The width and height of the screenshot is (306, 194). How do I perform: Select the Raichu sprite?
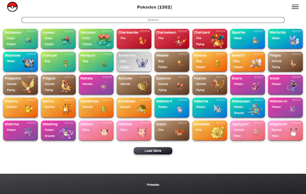coord(65,109)
